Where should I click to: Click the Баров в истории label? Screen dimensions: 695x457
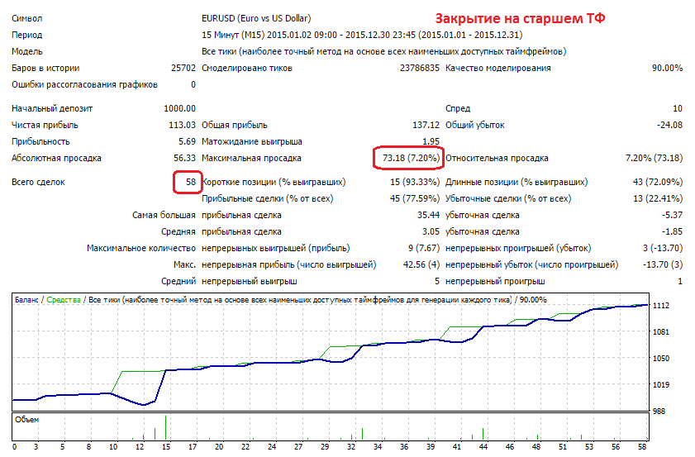(x=45, y=68)
